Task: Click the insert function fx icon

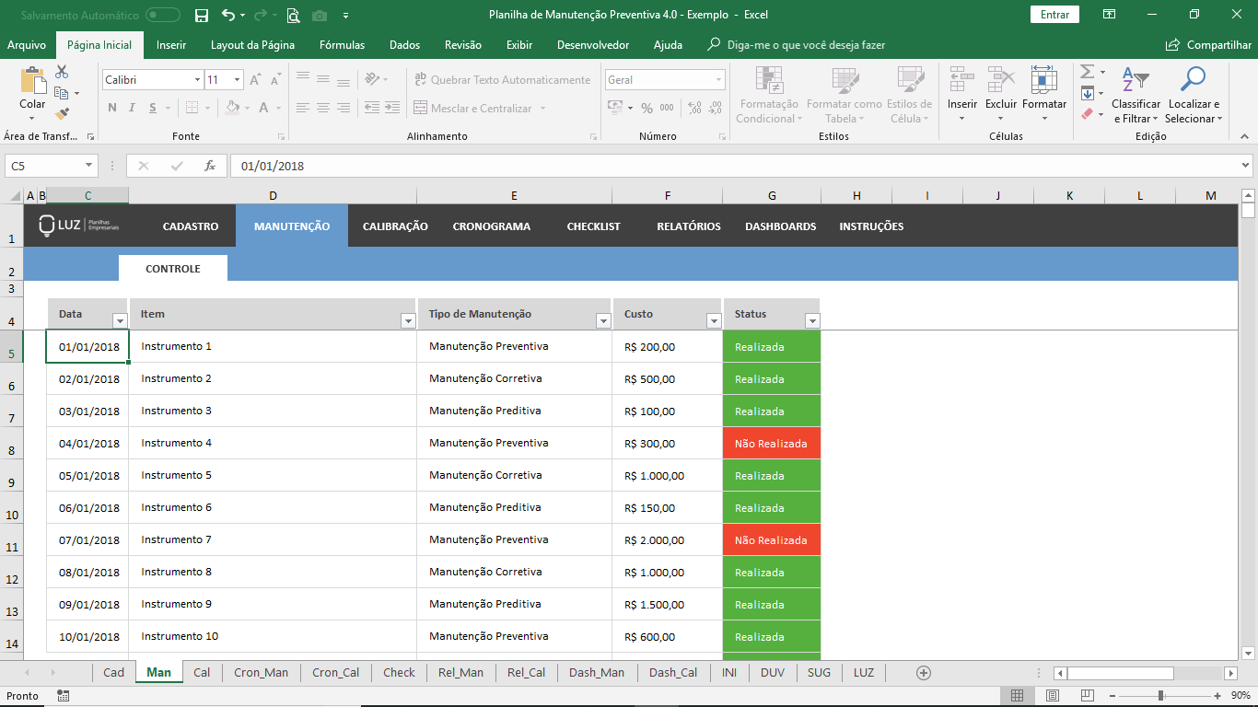Action: pos(210,166)
